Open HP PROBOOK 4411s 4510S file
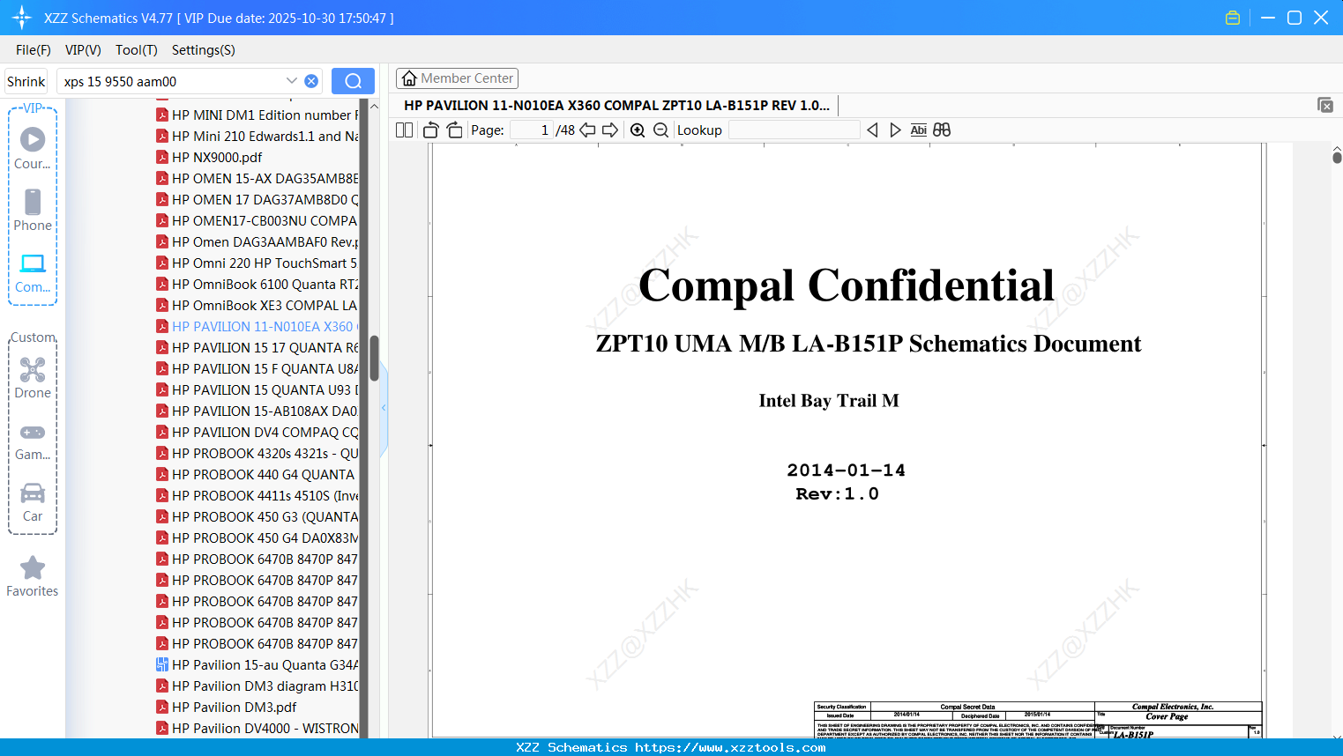The image size is (1343, 756). click(x=257, y=495)
